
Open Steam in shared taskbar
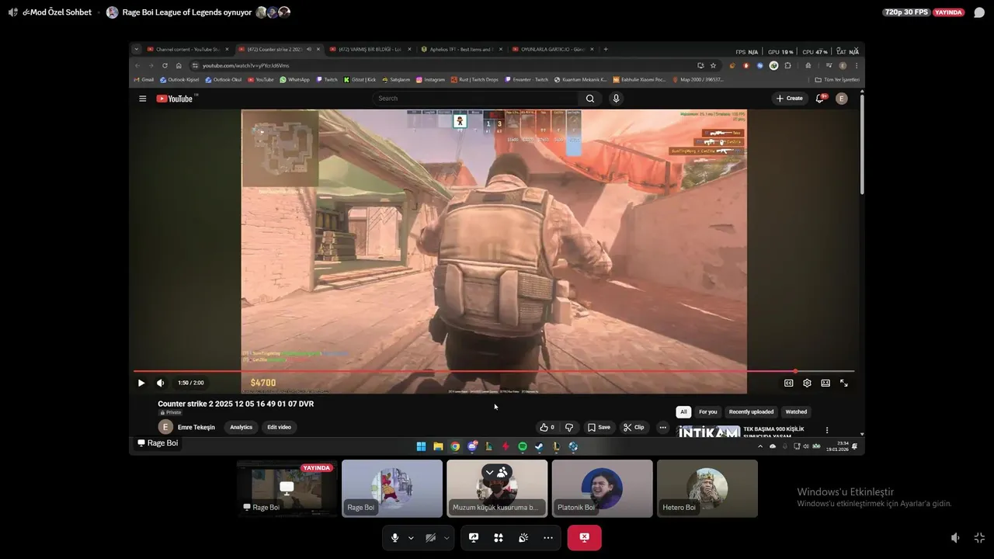(539, 446)
